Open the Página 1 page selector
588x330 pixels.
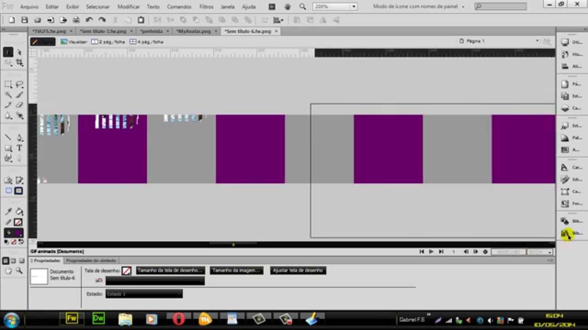click(x=499, y=41)
